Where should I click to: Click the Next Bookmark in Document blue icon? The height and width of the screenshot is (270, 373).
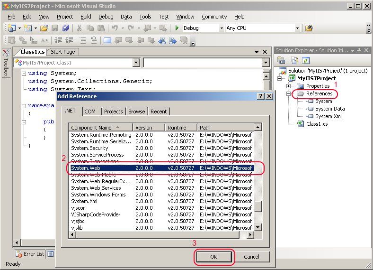[x=173, y=40]
